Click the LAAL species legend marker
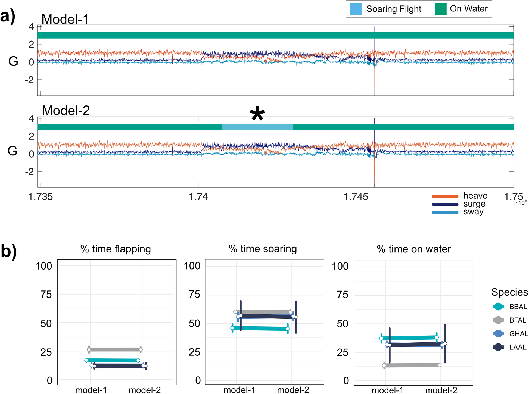This screenshot has height=394, width=529. point(498,347)
